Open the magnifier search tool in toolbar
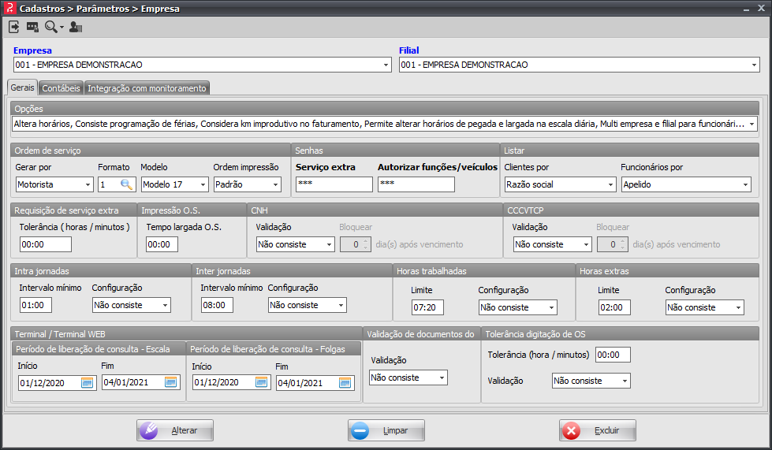The width and height of the screenshot is (772, 450). [51, 27]
